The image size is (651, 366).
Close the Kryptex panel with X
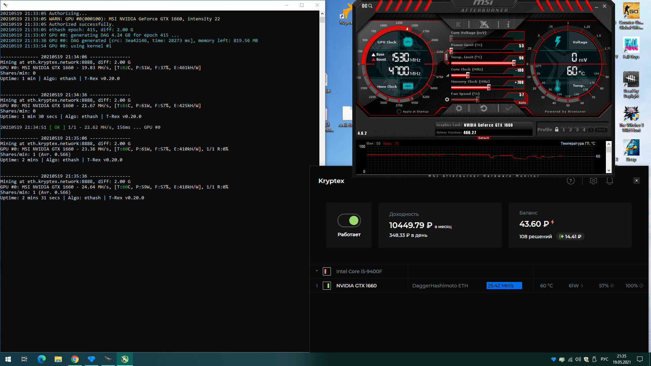point(636,180)
